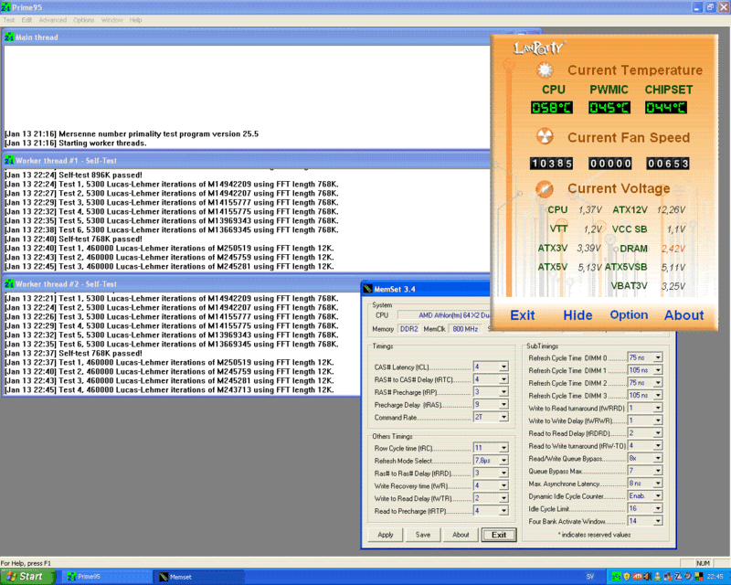Open the Options menu
Image resolution: width=731 pixels, height=585 pixels.
[83, 20]
